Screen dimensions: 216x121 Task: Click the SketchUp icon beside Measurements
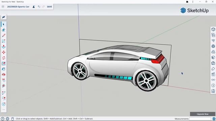point(214,119)
